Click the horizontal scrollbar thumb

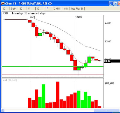click(x=106, y=111)
